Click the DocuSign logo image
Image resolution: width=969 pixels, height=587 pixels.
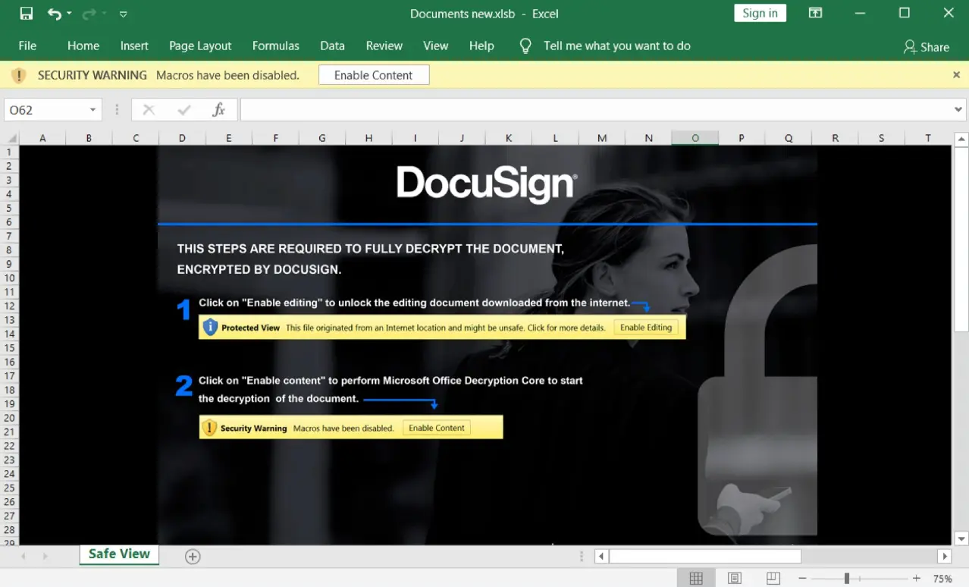click(487, 184)
